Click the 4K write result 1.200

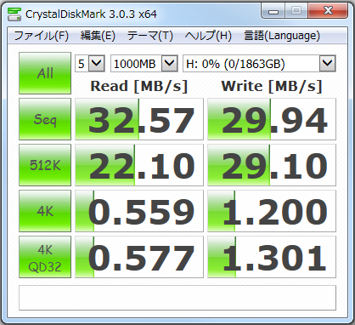[x=272, y=211]
